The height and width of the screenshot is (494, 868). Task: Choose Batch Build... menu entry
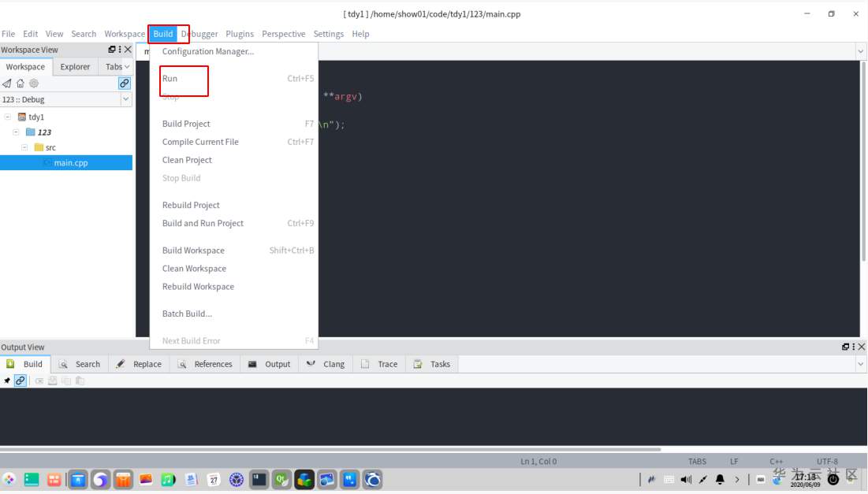(x=234, y=314)
